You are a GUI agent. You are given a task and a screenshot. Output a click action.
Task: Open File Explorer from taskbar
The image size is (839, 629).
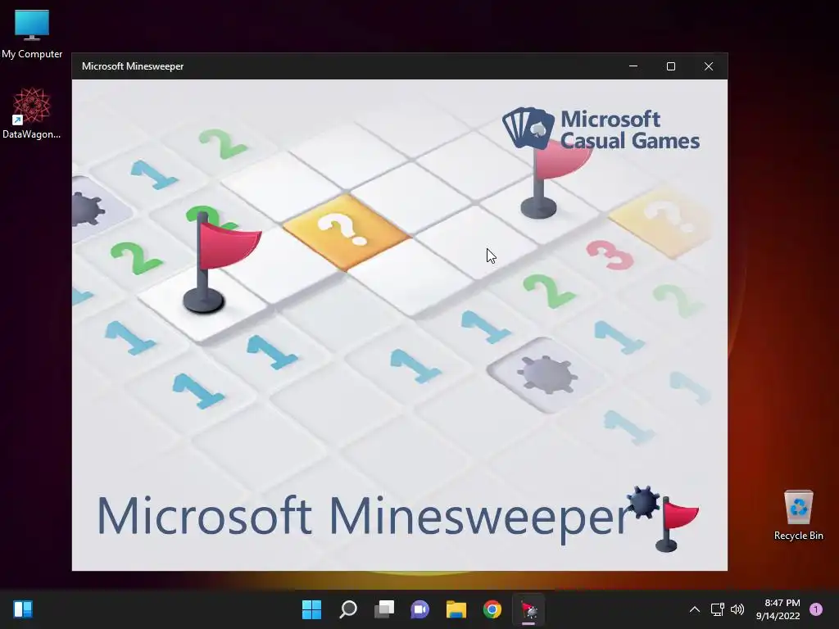click(x=456, y=609)
